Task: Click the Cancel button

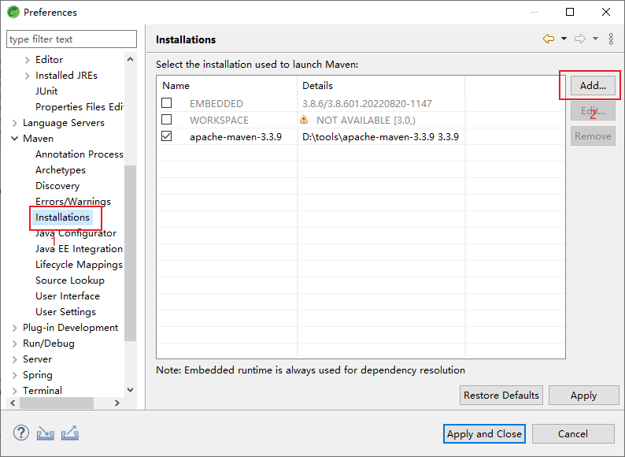Action: click(x=573, y=434)
